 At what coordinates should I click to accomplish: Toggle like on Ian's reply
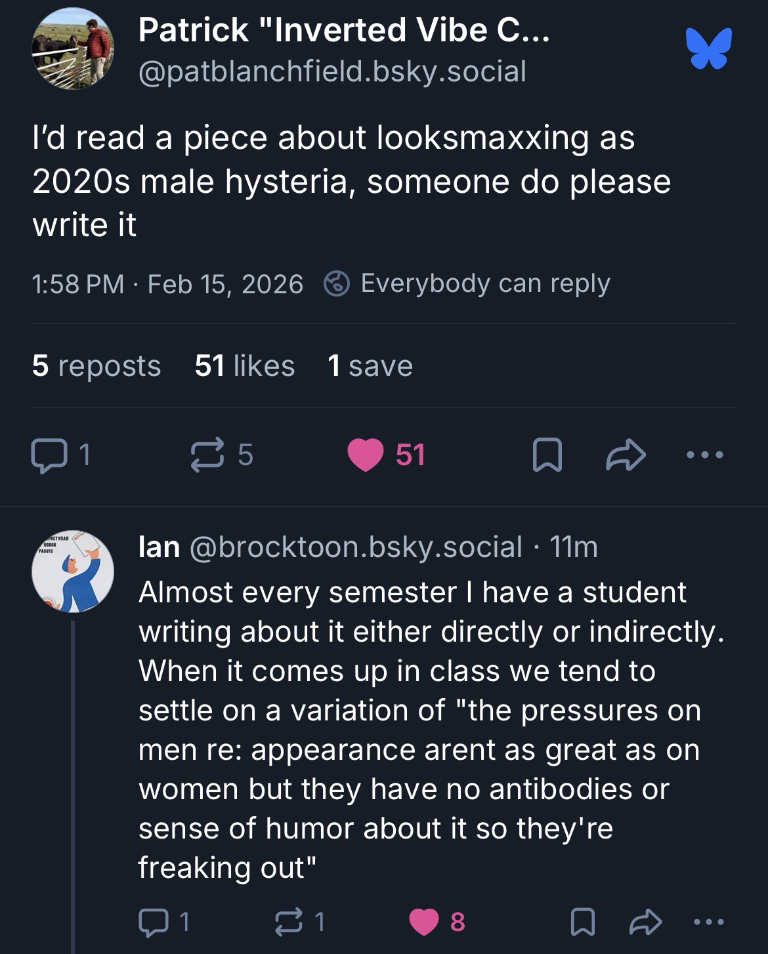(x=424, y=922)
